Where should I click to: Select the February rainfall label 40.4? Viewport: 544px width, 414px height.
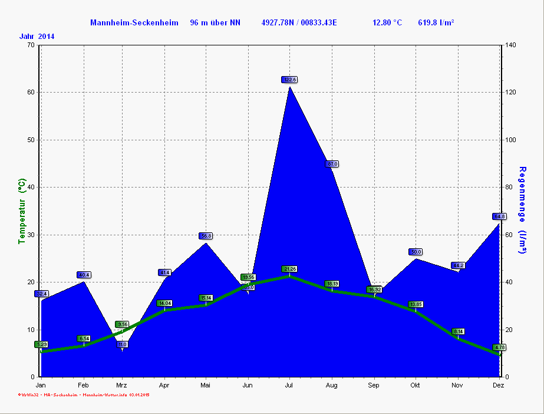point(84,275)
